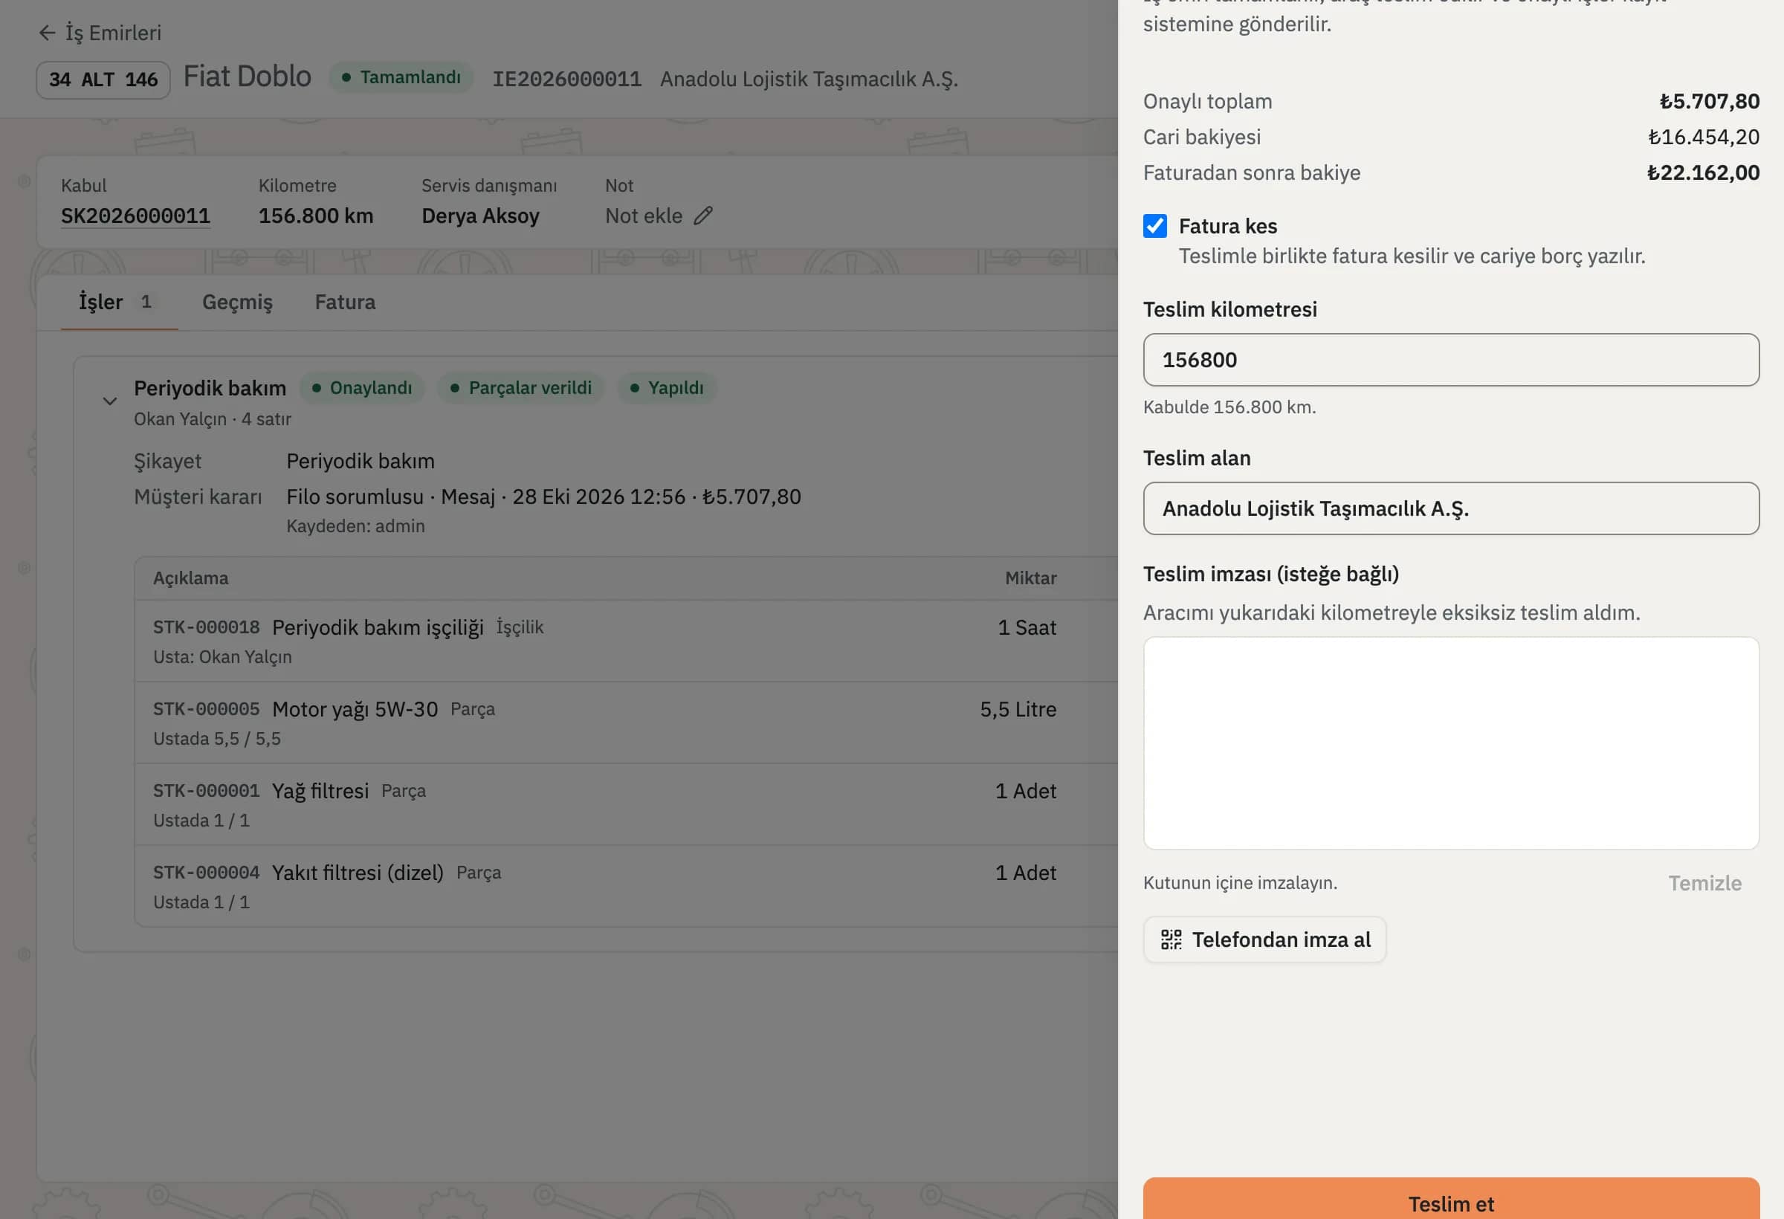
Task: Click the IE2026000011 order number
Action: pos(566,79)
